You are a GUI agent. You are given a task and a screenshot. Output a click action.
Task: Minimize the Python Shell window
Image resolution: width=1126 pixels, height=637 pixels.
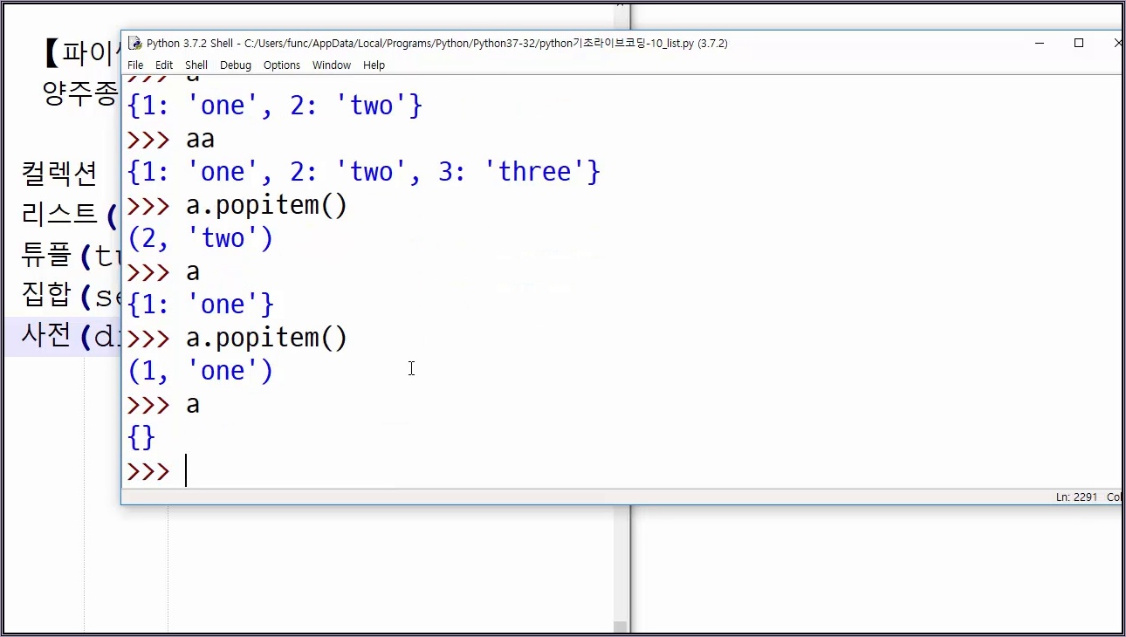coord(1039,43)
